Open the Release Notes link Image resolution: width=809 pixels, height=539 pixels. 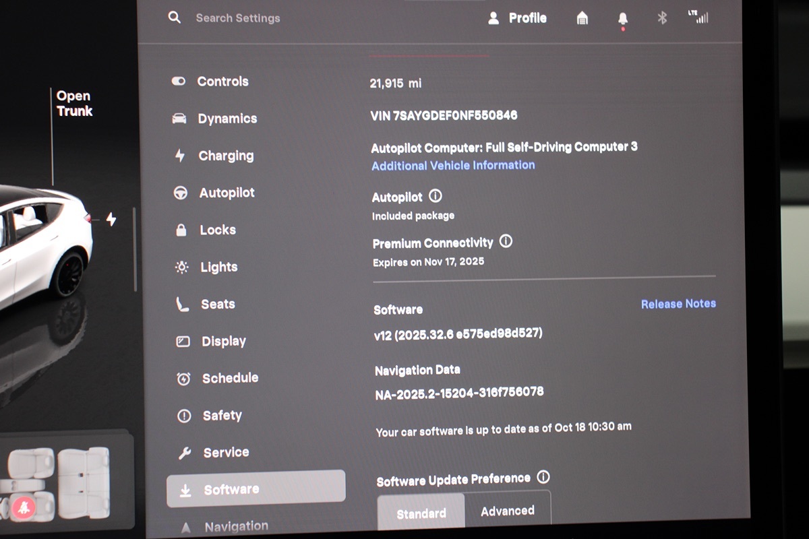point(678,304)
